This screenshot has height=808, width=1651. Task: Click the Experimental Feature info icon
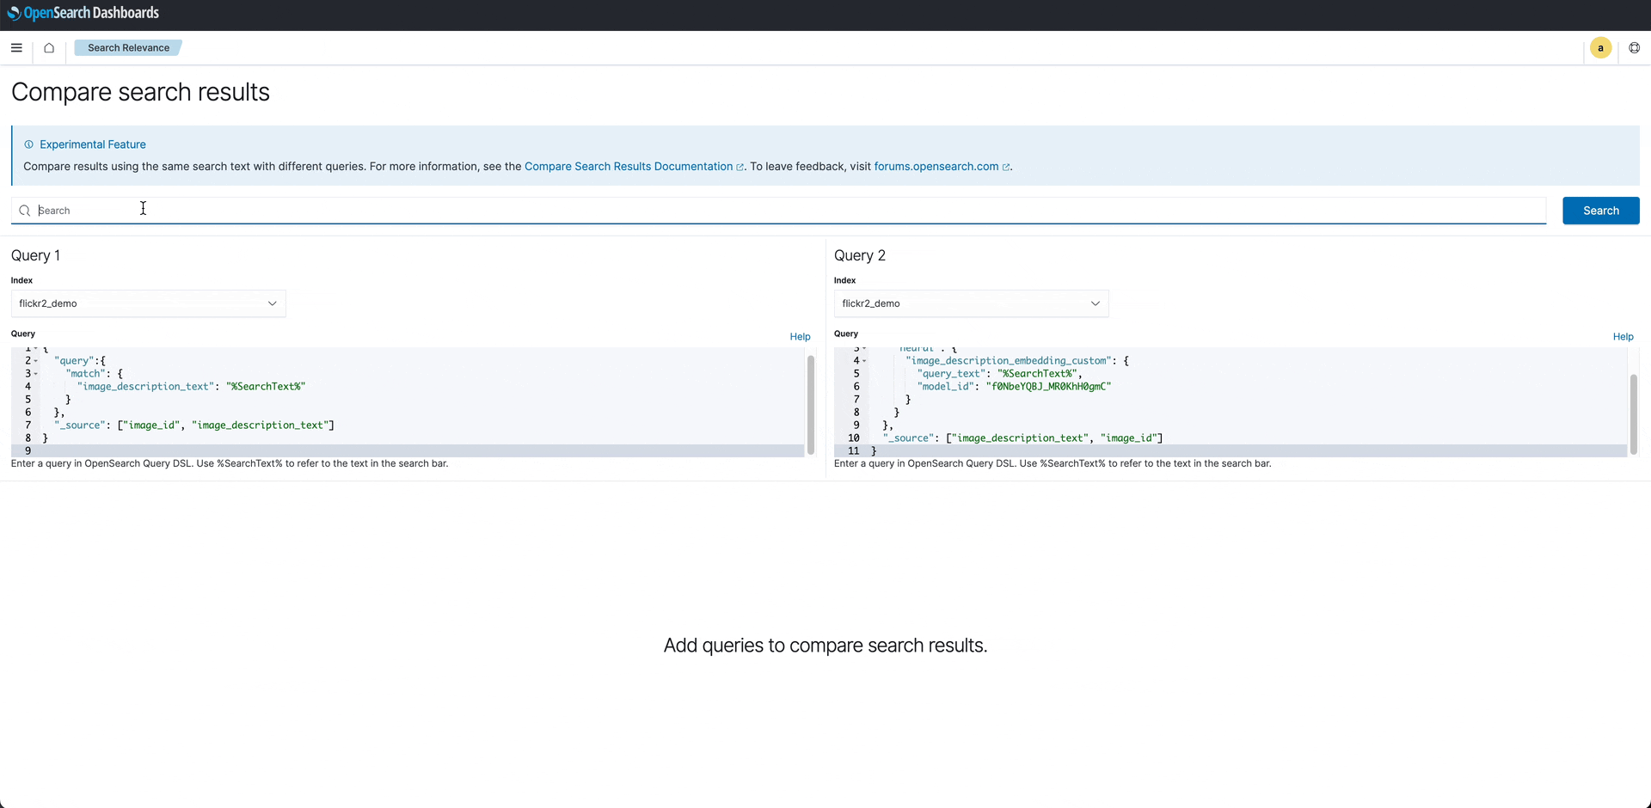pos(28,144)
